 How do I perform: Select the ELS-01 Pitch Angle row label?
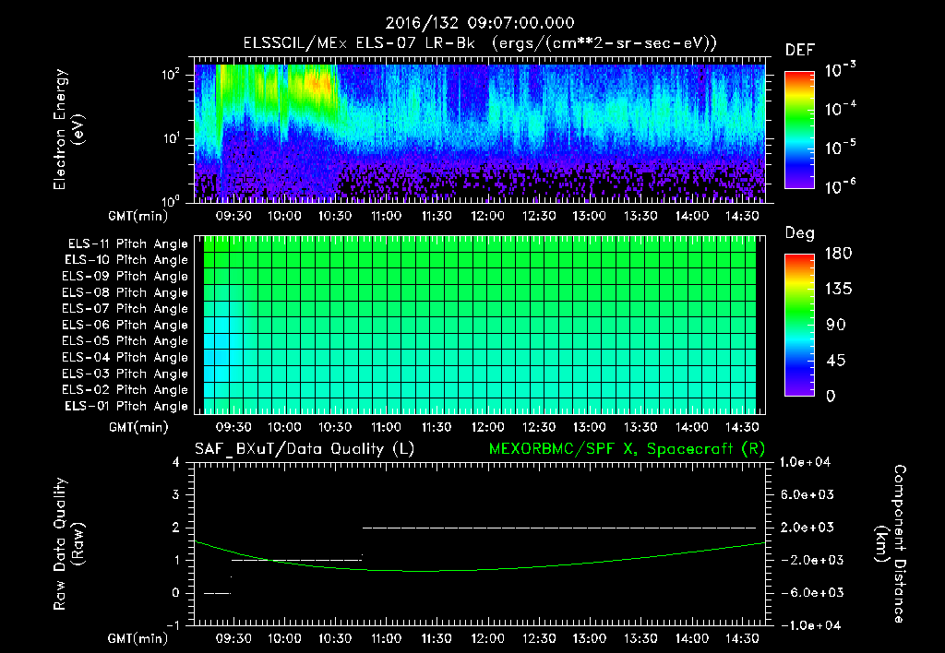pyautogui.click(x=126, y=407)
